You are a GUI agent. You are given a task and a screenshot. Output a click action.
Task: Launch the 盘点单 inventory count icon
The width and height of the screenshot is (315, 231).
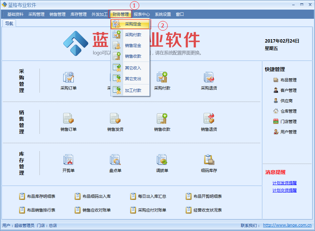(x=115, y=160)
